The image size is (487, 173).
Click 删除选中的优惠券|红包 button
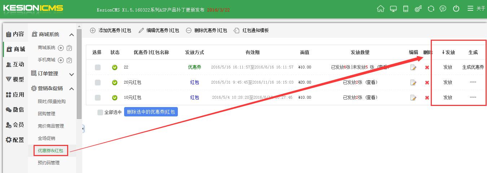tap(151, 112)
